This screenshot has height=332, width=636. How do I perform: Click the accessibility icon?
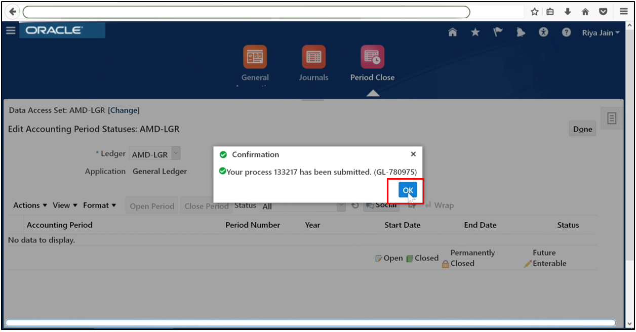pos(543,32)
